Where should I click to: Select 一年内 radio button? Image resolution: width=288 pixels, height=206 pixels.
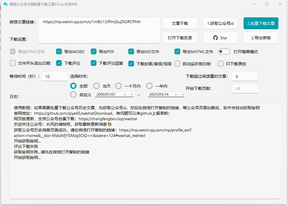tap(149, 86)
